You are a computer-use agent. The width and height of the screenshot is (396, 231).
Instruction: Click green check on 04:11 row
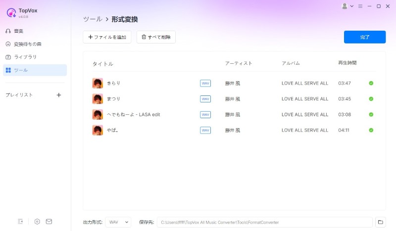(371, 130)
